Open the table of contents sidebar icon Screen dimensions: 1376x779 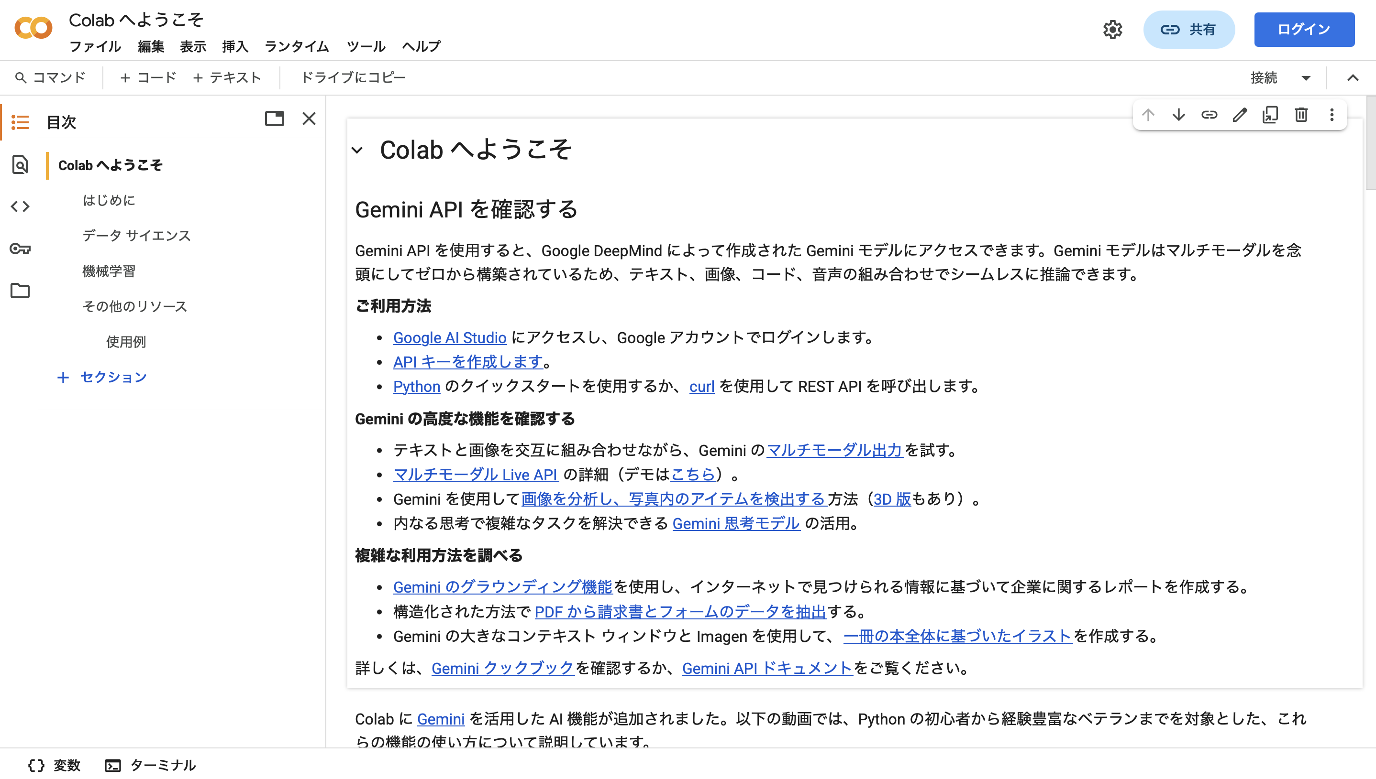click(x=21, y=122)
